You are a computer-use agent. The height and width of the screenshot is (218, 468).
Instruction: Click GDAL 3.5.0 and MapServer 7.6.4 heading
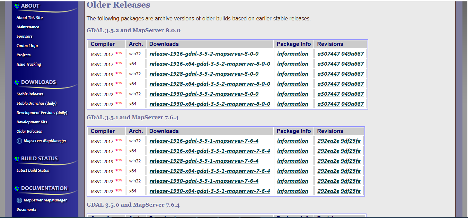click(x=133, y=205)
